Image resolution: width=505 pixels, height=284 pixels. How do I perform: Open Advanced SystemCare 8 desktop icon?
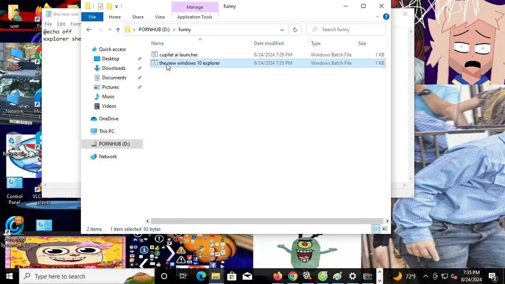click(x=15, y=232)
